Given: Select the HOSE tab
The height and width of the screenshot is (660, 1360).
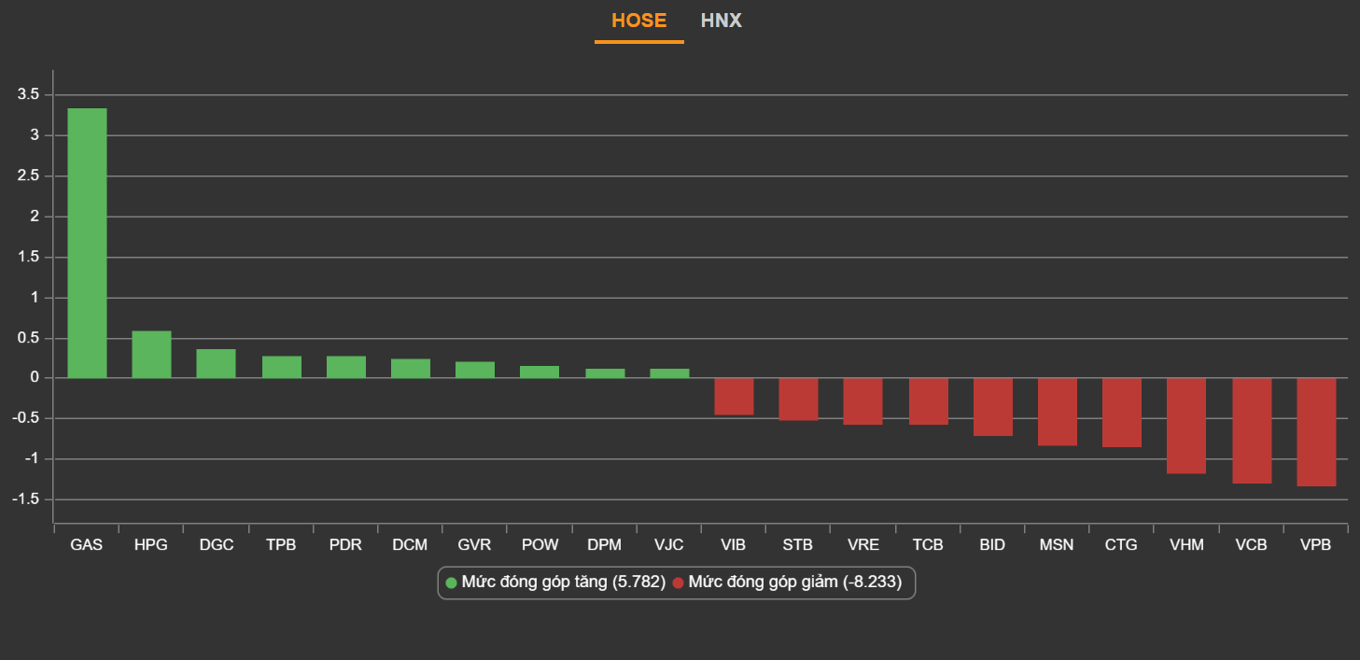Looking at the screenshot, I should pos(638,21).
